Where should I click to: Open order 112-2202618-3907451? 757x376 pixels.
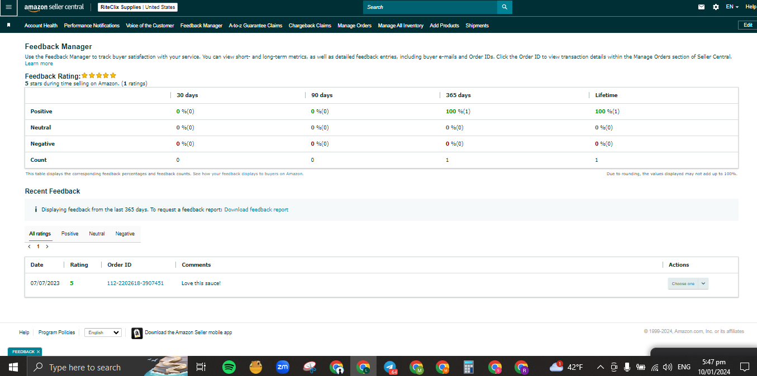135,283
